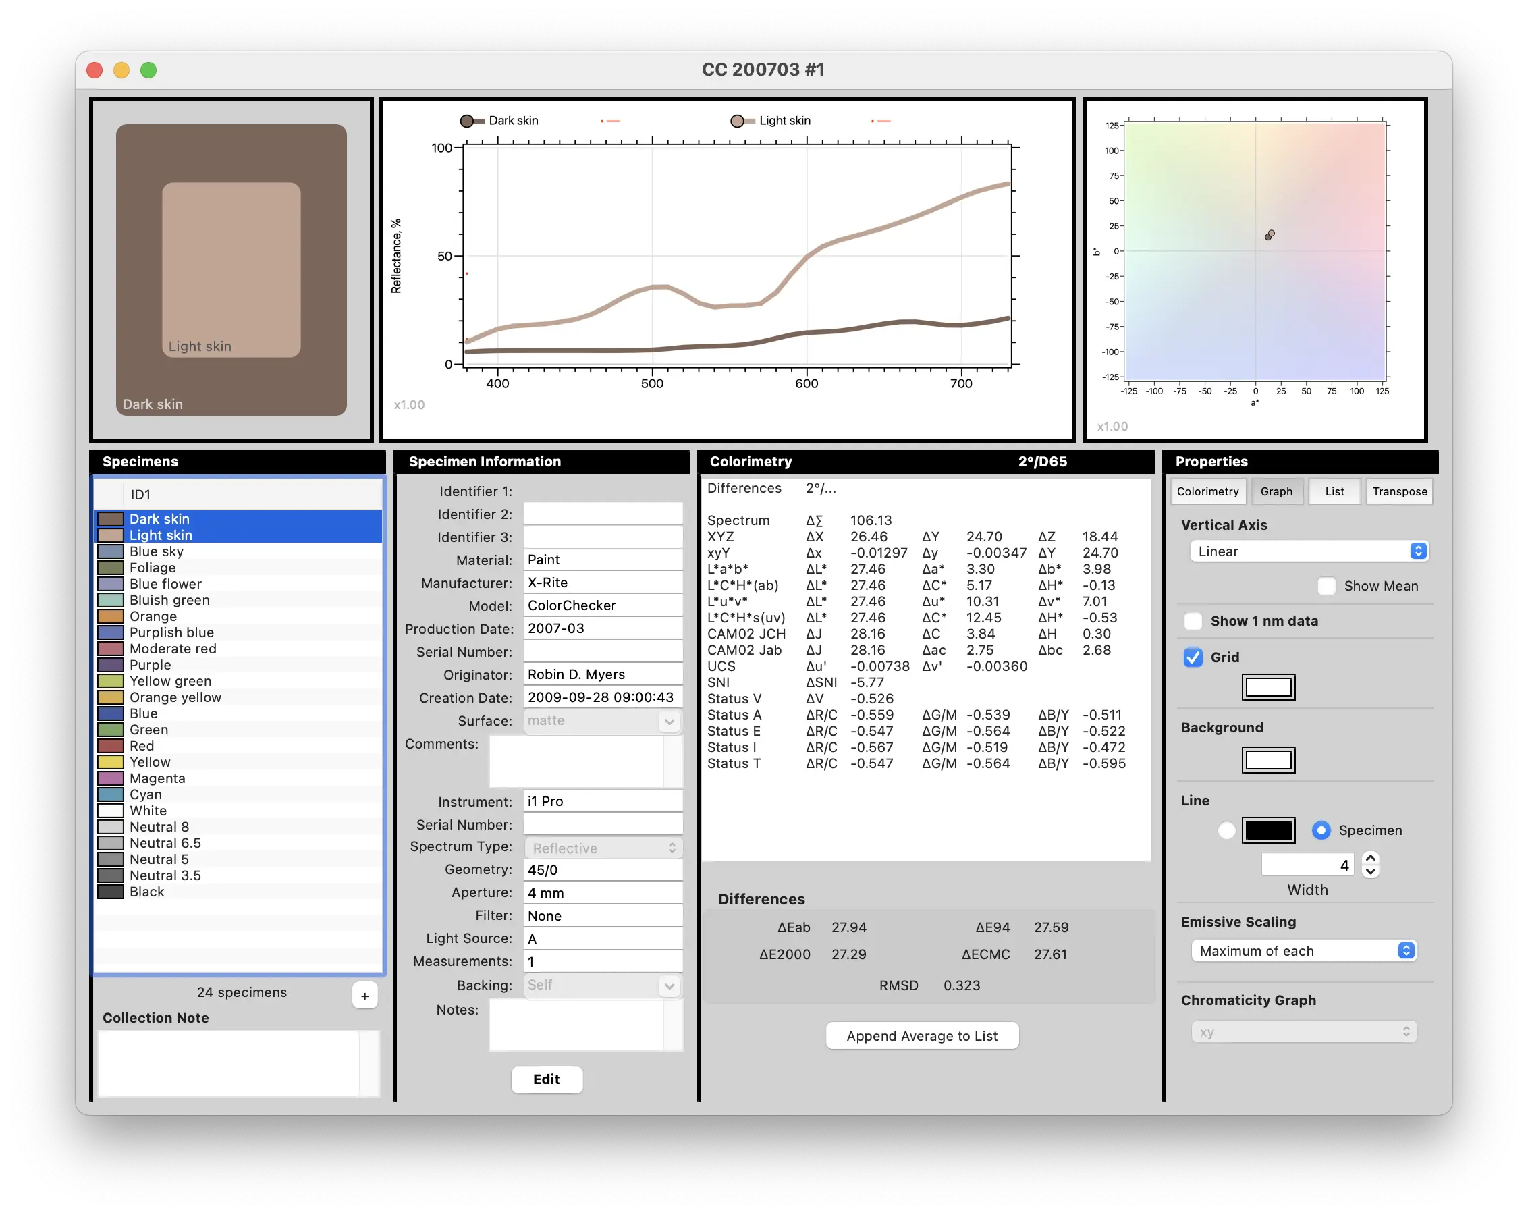Enable the Show Mean checkbox
Screen dimensions: 1528x1215
[1326, 586]
